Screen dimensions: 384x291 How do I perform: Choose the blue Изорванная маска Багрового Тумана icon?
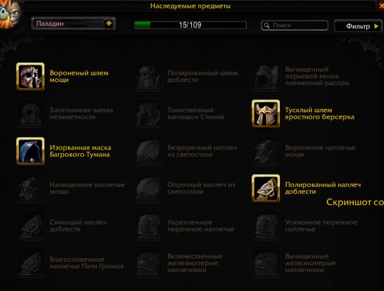pos(31,151)
